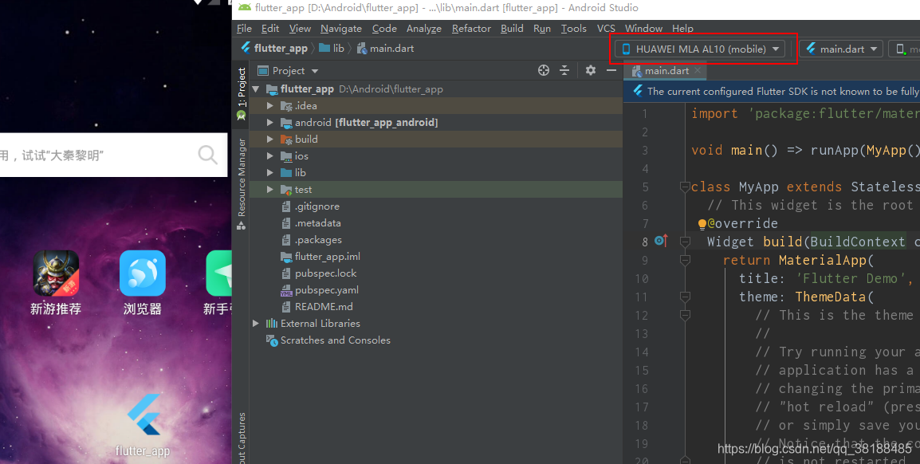Click line number 1 in editor gutter
The image size is (920, 464).
point(645,114)
